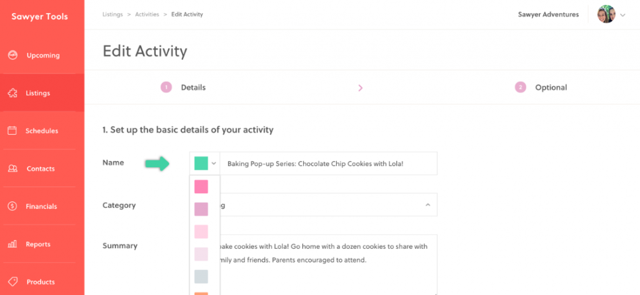Click the Upcoming sidebar icon
Viewport: 640px width, 295px height.
point(12,56)
